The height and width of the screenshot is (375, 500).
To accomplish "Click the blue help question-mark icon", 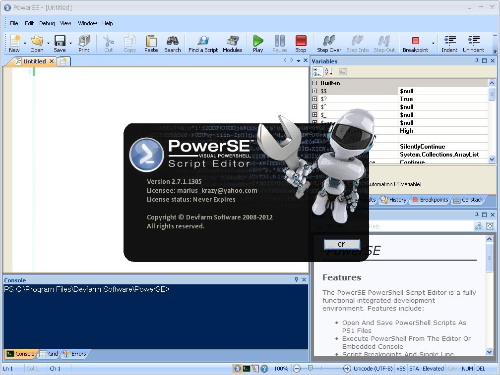I will 264,369.
